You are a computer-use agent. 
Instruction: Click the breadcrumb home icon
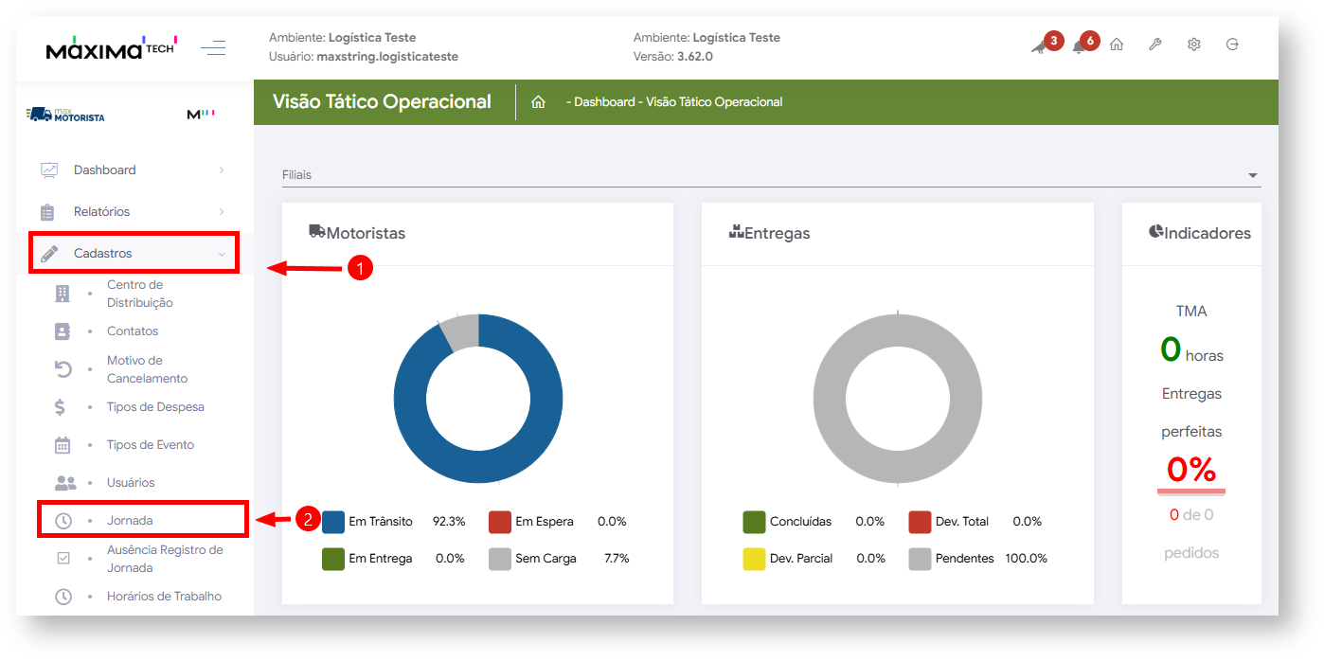(538, 102)
